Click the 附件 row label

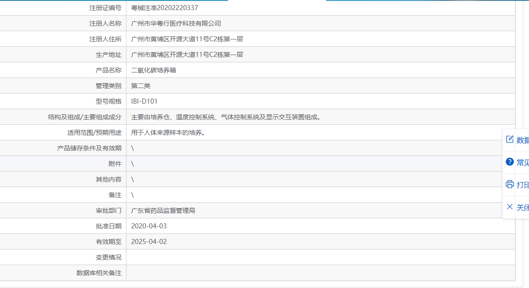pyautogui.click(x=115, y=164)
